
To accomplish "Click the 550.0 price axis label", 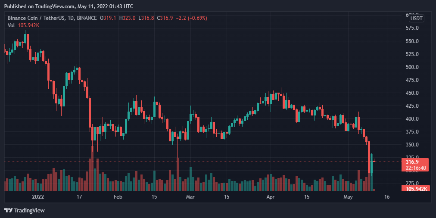I will [x=413, y=41].
